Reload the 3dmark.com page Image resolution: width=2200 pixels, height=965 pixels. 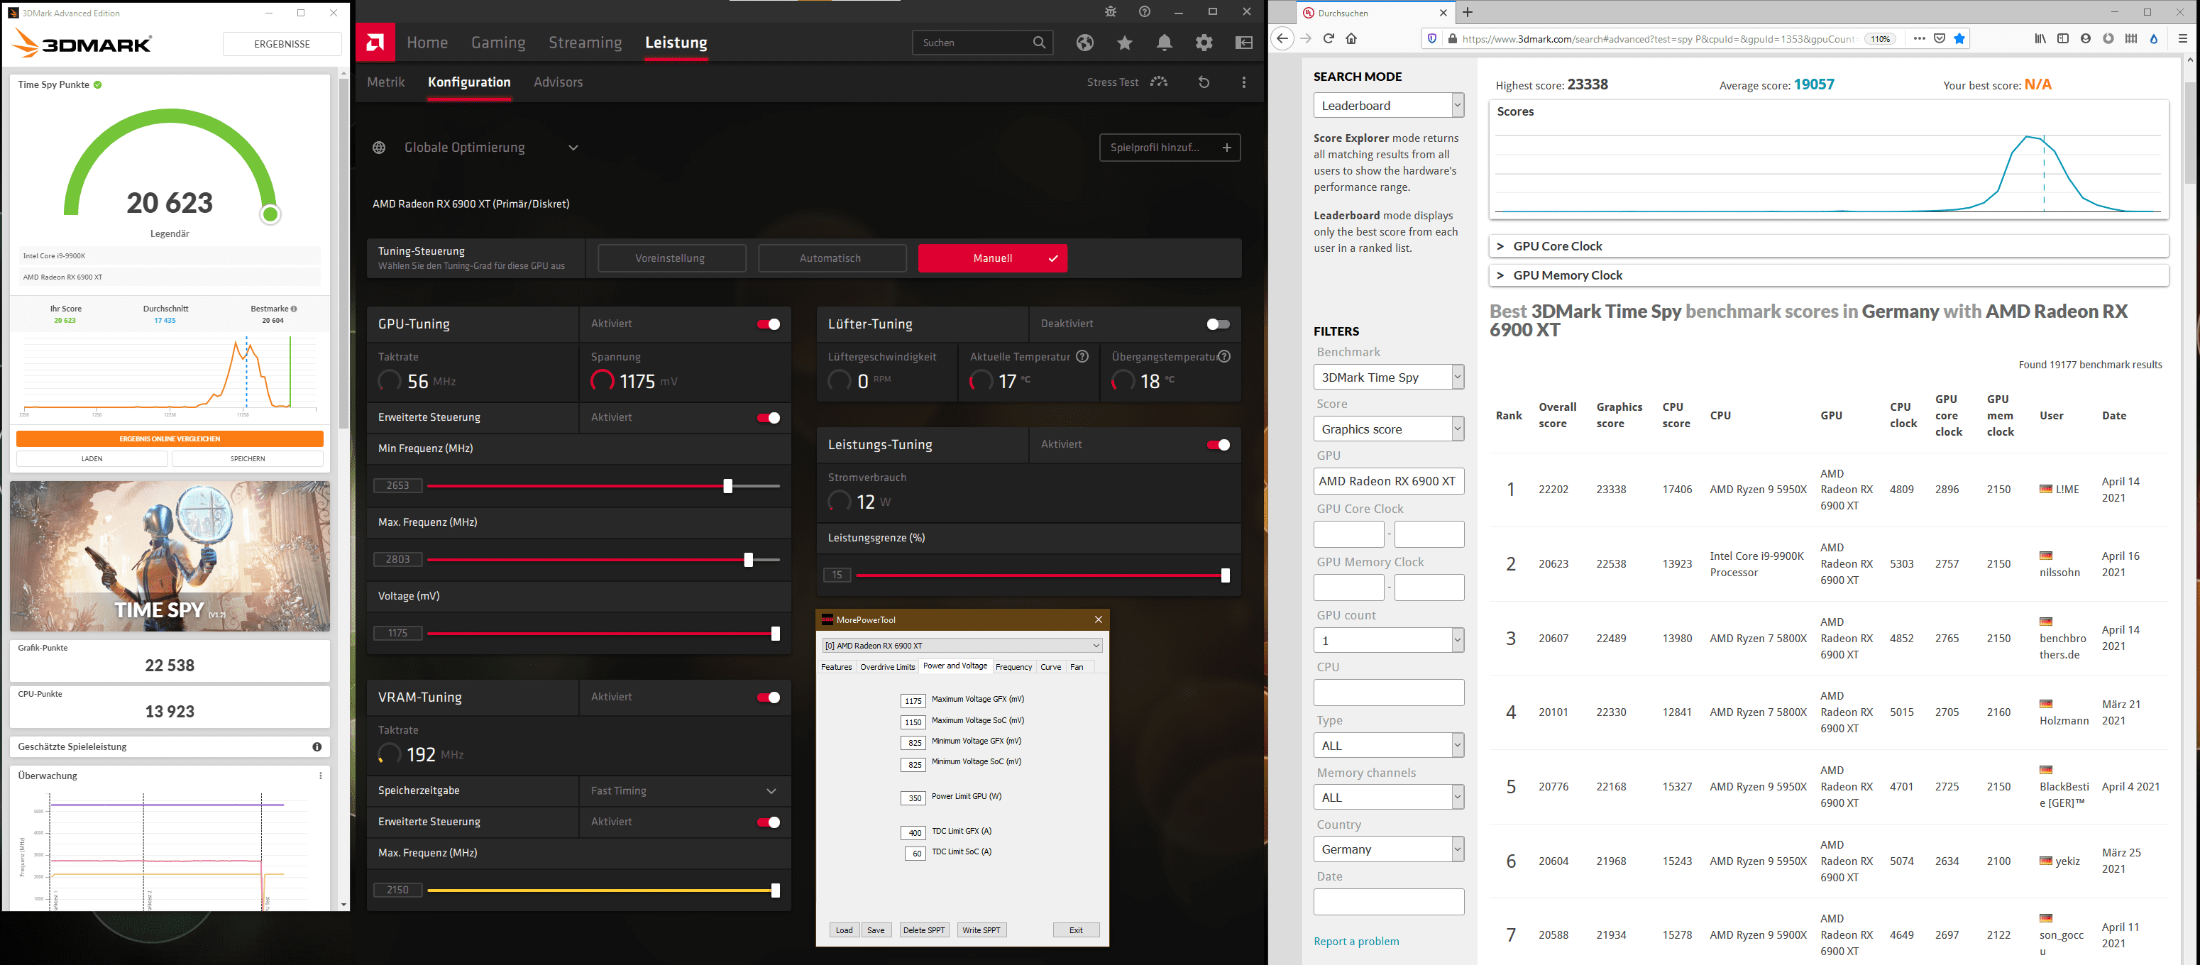1328,38
